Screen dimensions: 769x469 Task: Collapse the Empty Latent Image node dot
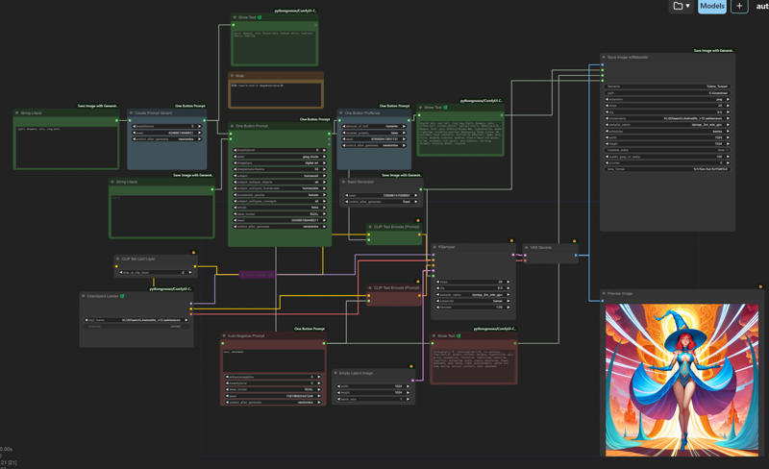click(335, 373)
